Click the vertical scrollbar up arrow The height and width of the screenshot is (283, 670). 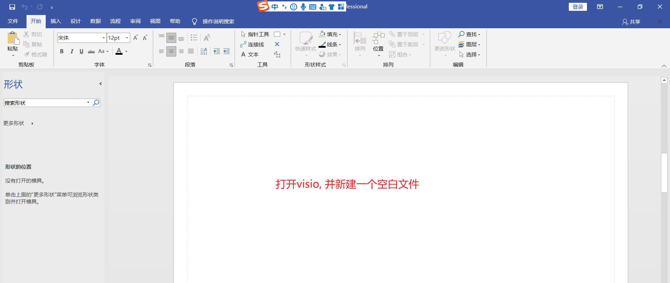(x=664, y=81)
